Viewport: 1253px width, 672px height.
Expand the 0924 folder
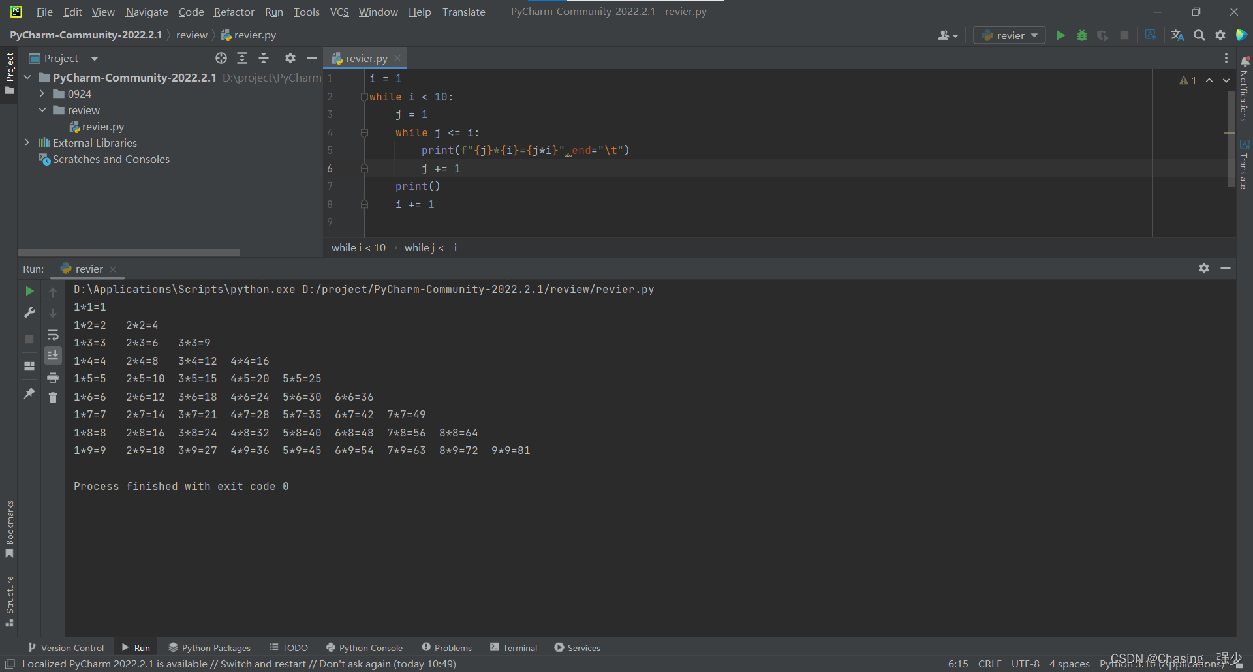(42, 93)
